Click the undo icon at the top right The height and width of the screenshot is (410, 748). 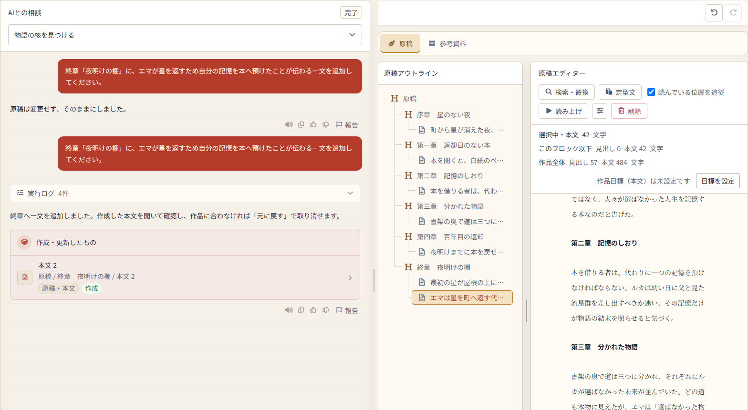[714, 13]
